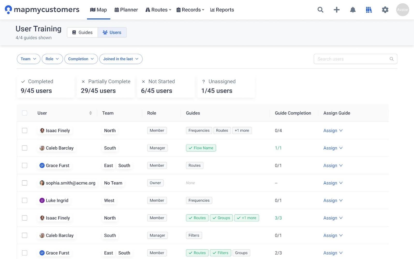Viewport: 414px width, 259px height.
Task: Open Assign dropdown for the 3/3 row
Action: point(333,218)
